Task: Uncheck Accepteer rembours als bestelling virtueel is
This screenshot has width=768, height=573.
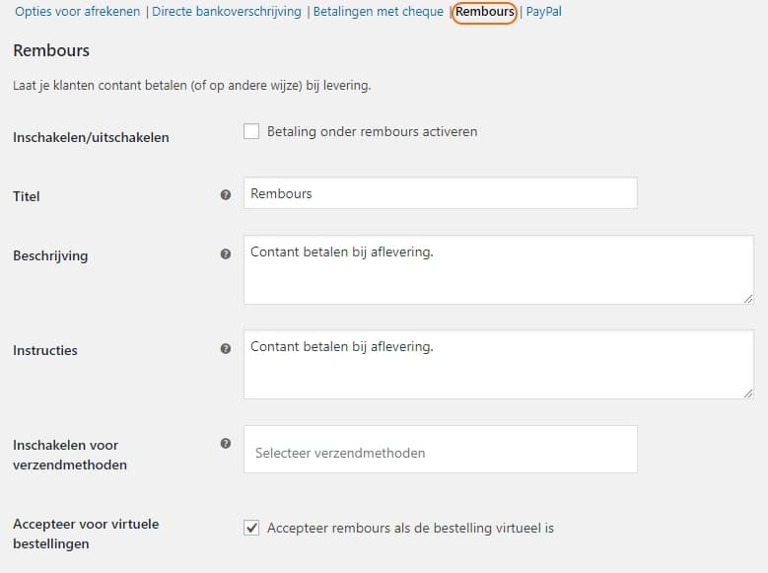Action: pyautogui.click(x=251, y=528)
